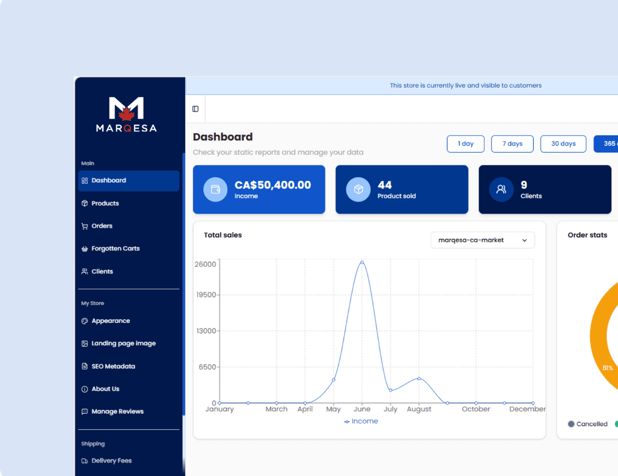Open the Dashboard menu item
Screen dimensions: 618x476
tap(128, 181)
